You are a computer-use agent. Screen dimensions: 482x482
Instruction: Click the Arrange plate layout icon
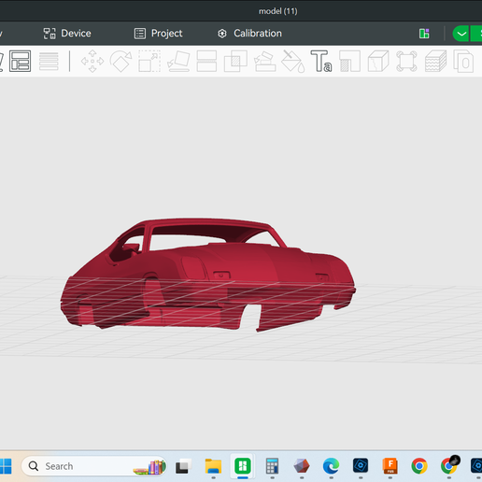20,61
